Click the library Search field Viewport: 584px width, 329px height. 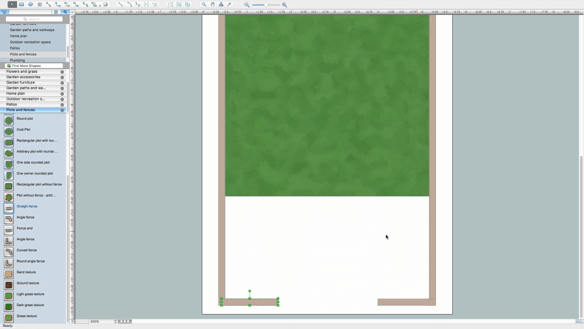point(34,19)
